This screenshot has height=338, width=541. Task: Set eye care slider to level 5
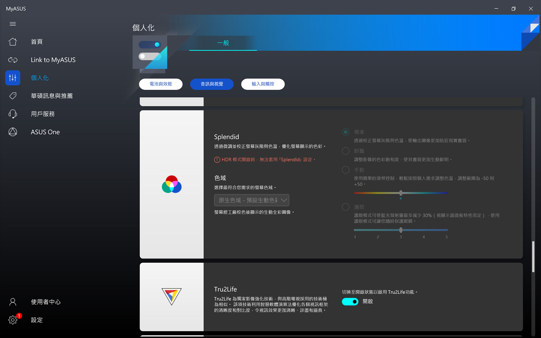click(x=447, y=230)
